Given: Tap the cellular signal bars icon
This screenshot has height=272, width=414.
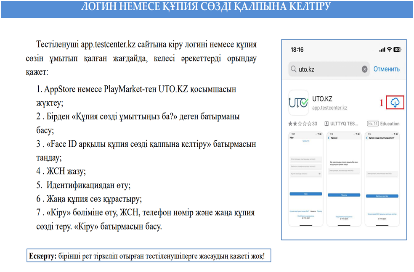Looking at the screenshot, I should [382, 50].
